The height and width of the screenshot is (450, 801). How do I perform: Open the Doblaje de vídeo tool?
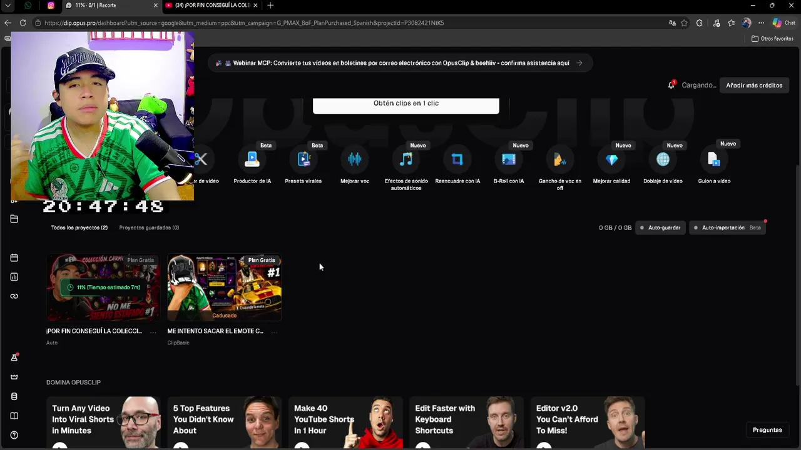tap(663, 160)
